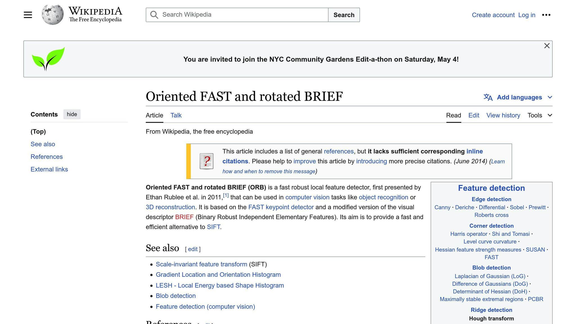Open Laplacian of Gaussian (LoG) link
The width and height of the screenshot is (576, 324).
pyautogui.click(x=490, y=276)
